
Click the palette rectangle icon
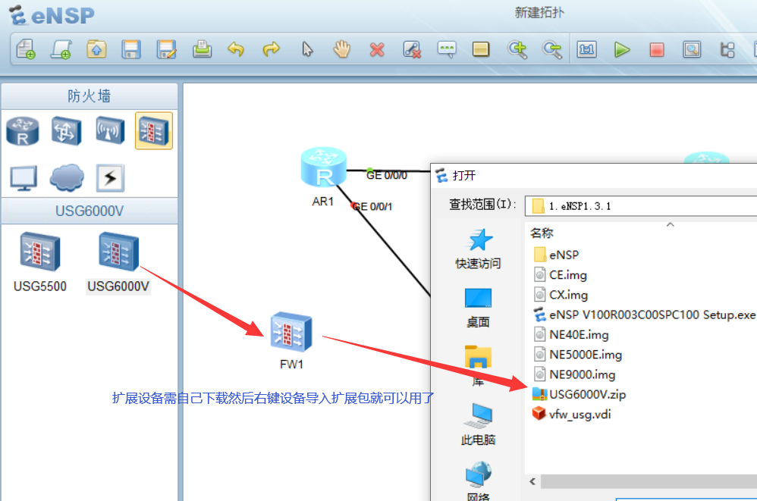coord(481,49)
